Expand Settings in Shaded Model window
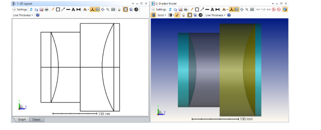321x130 pixels. [x=159, y=10]
